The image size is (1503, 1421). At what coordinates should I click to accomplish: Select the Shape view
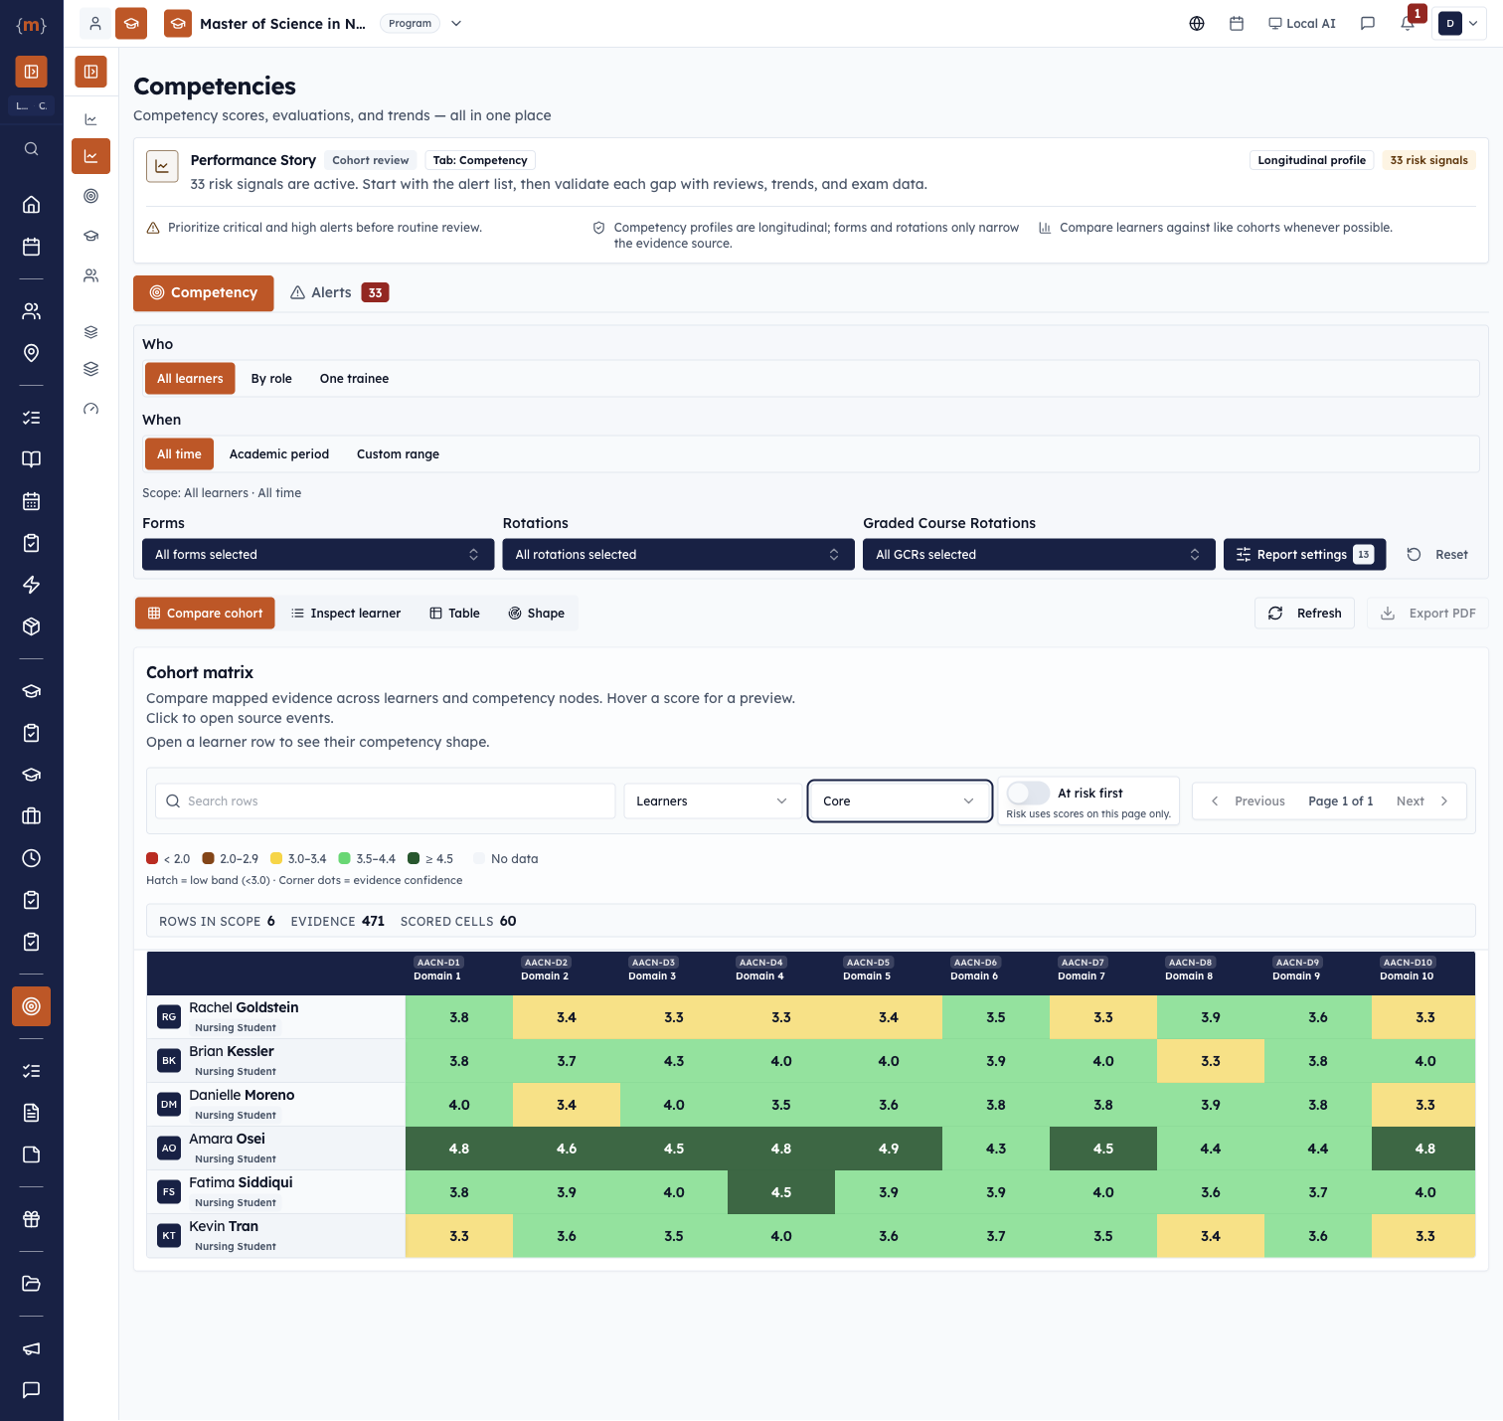click(x=536, y=614)
